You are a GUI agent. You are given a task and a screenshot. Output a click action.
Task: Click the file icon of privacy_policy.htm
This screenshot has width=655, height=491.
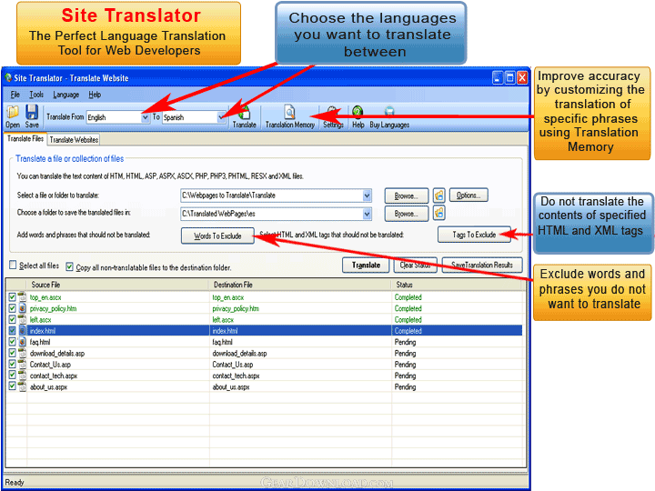23,308
